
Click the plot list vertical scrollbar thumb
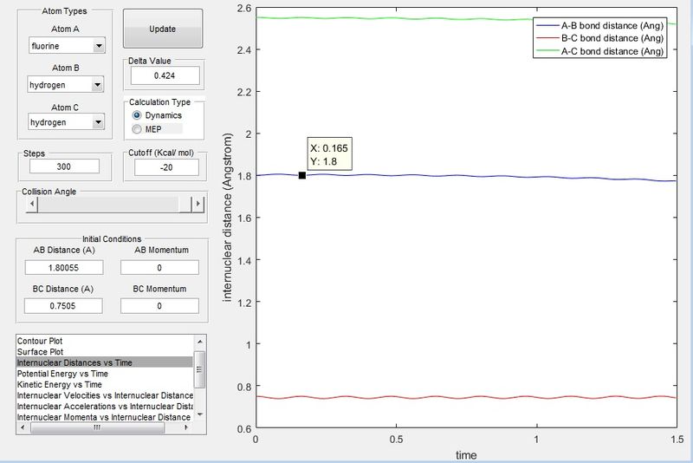(x=200, y=369)
